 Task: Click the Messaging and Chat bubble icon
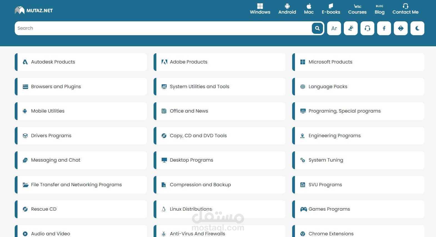pyautogui.click(x=25, y=160)
